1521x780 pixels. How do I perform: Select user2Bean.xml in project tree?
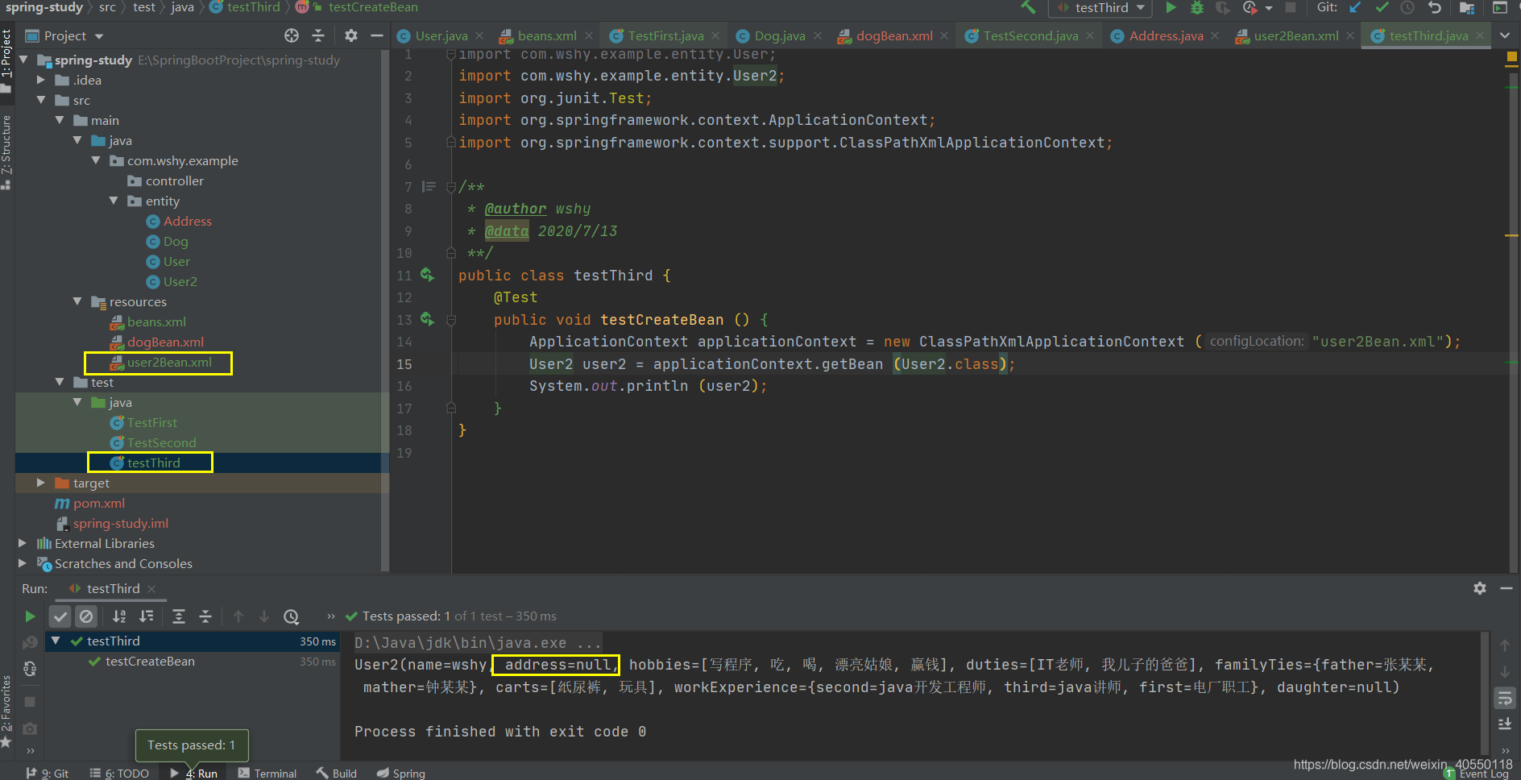(x=161, y=362)
